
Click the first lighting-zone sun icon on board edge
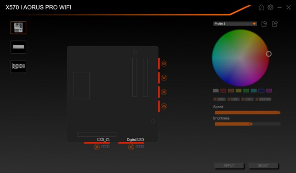(x=164, y=63)
